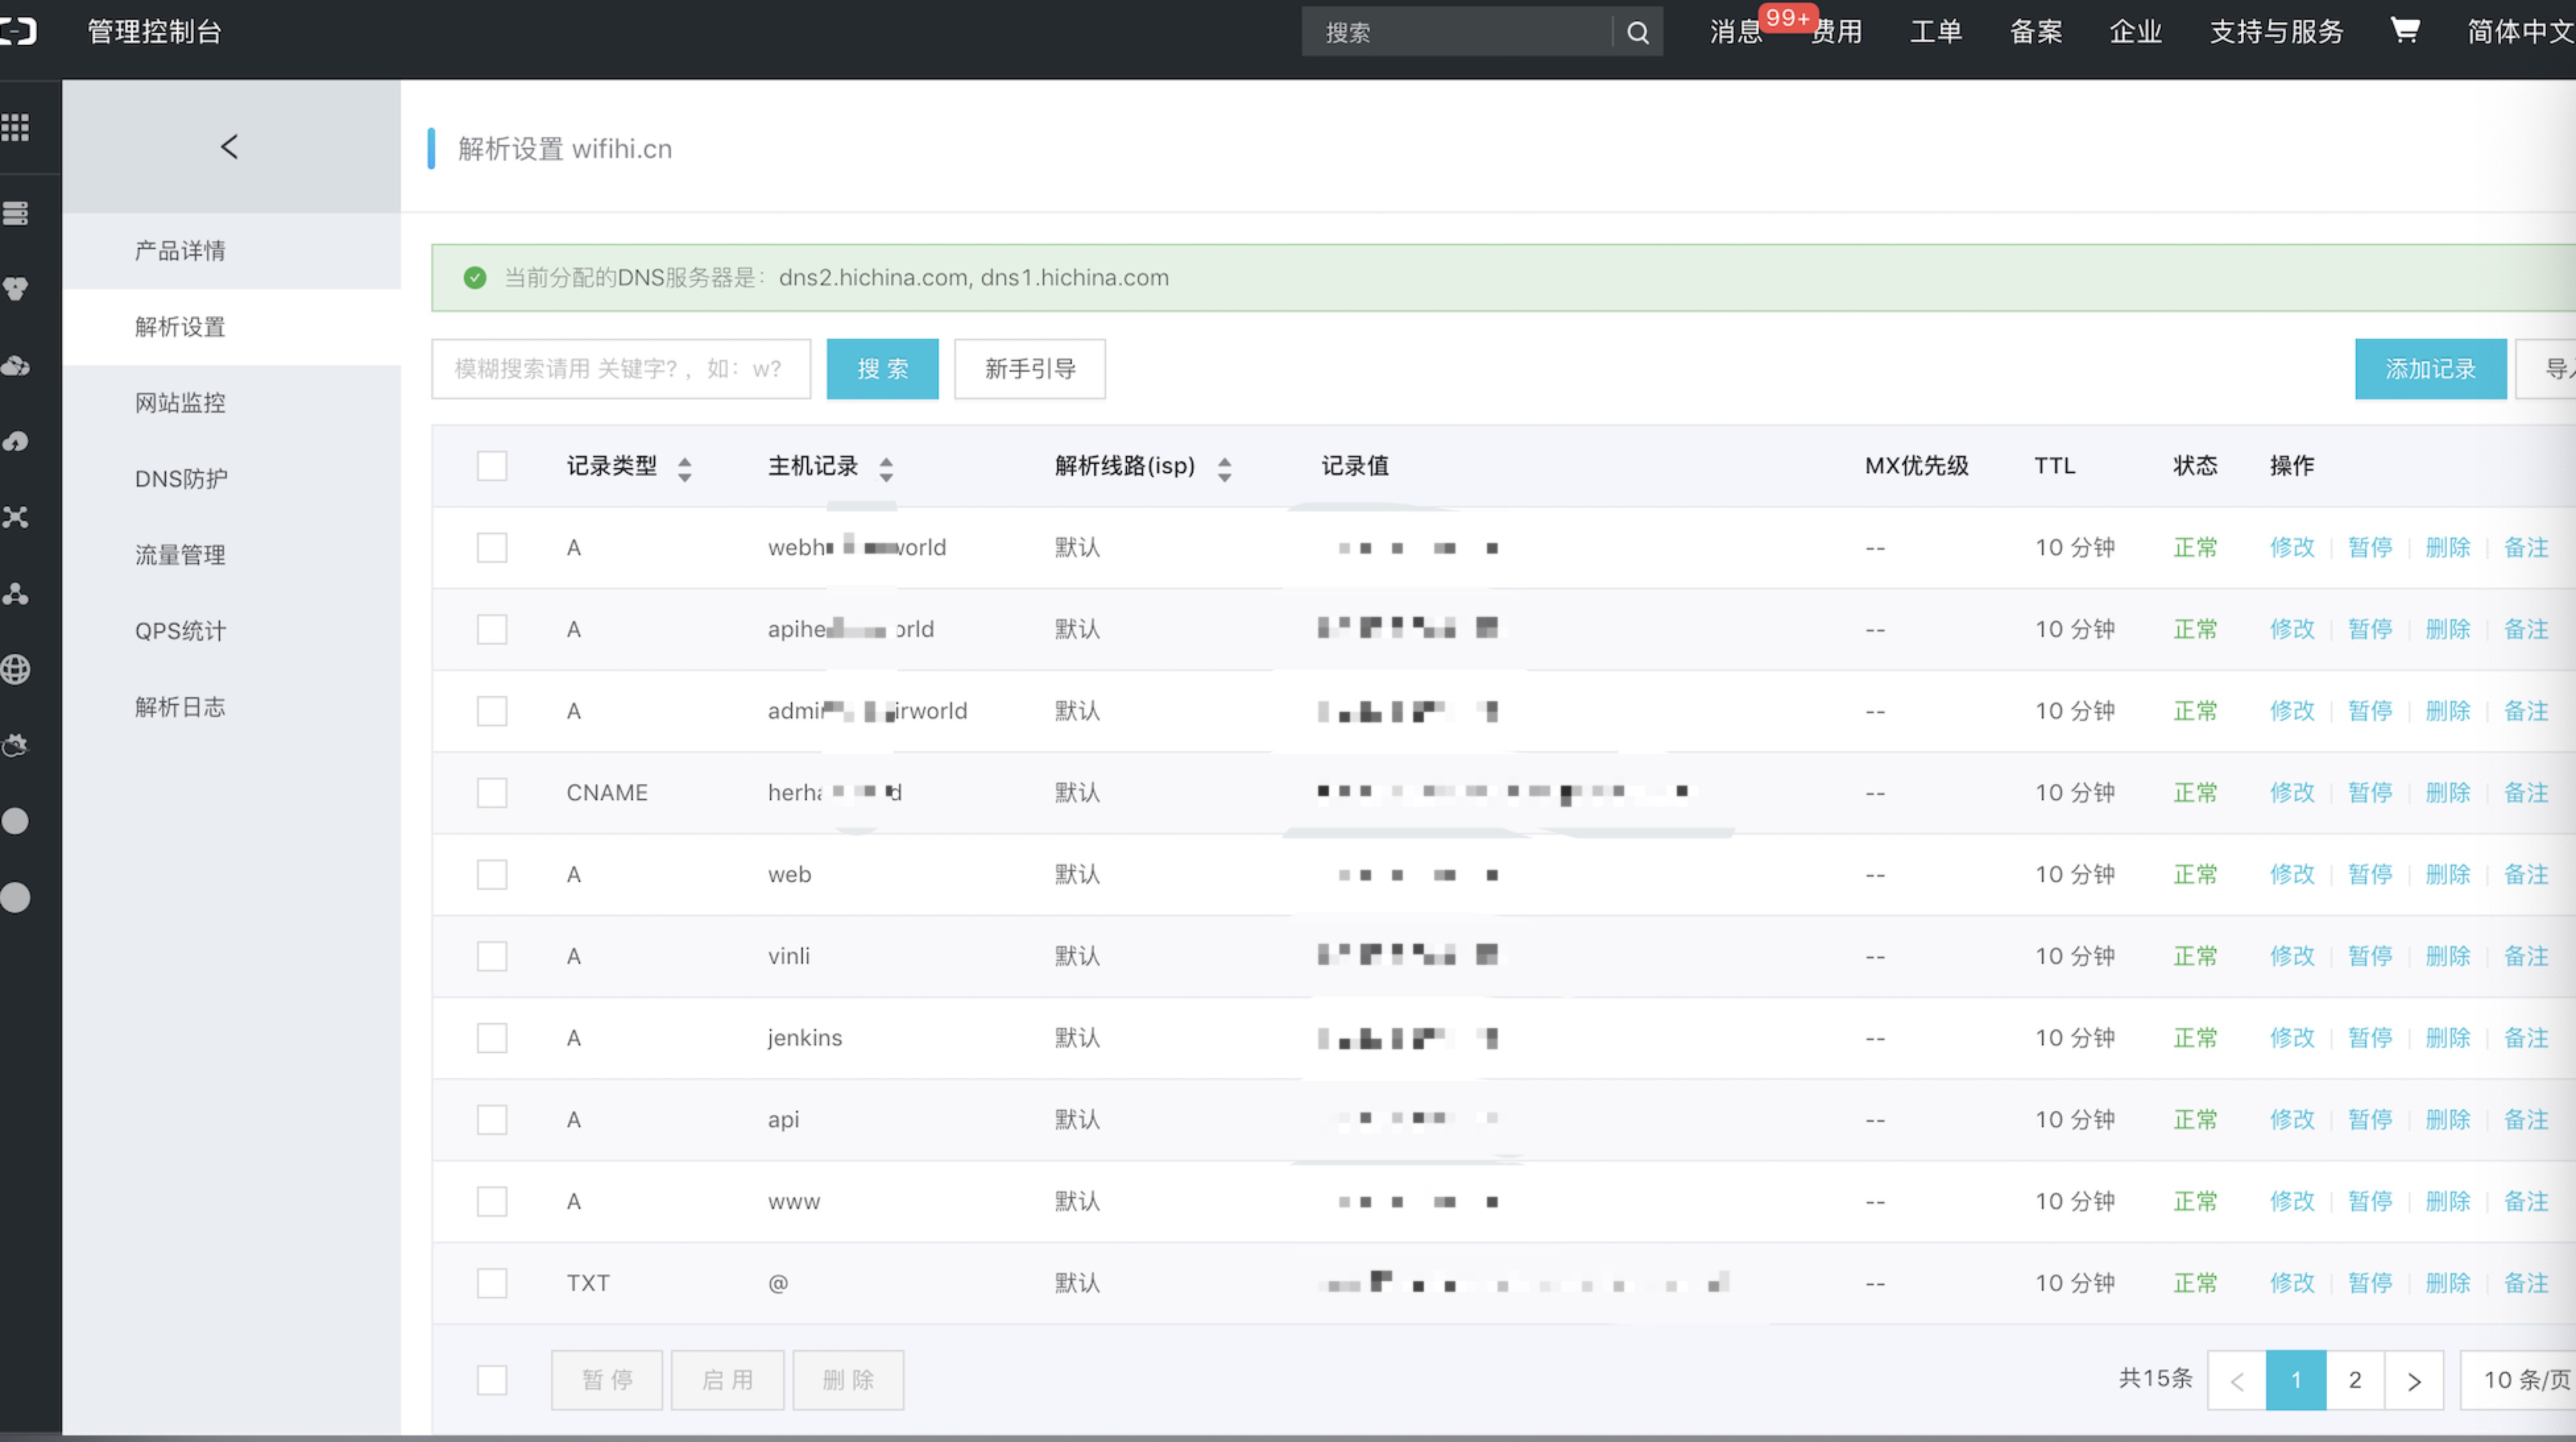Click 删除 for the www record
Screen dimensions: 2576x1442
(x=2448, y=1201)
